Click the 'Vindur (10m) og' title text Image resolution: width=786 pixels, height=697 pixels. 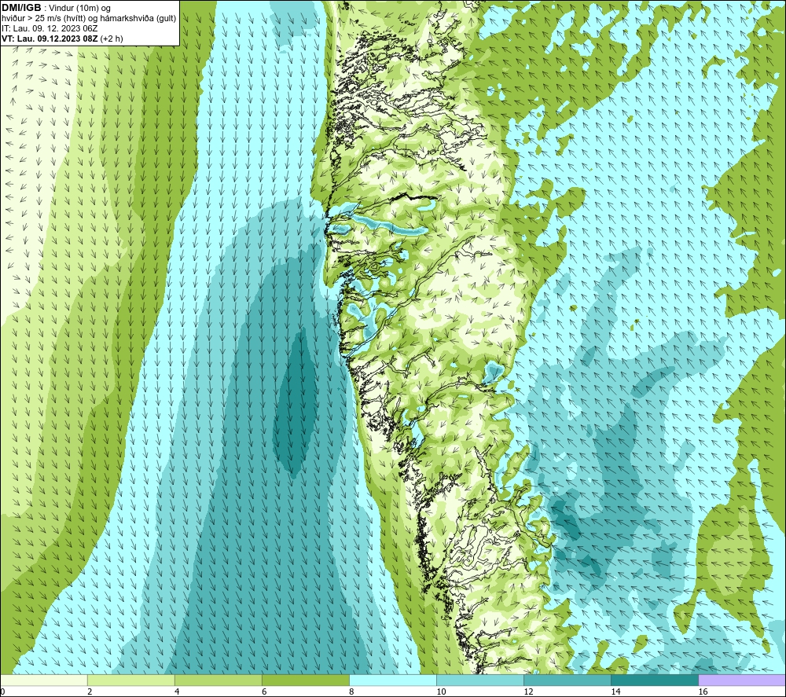pos(80,9)
